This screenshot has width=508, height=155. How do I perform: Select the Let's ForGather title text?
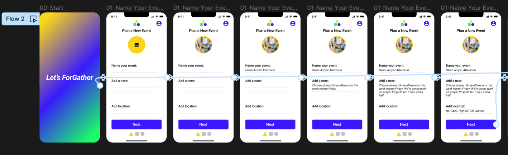[x=69, y=77]
